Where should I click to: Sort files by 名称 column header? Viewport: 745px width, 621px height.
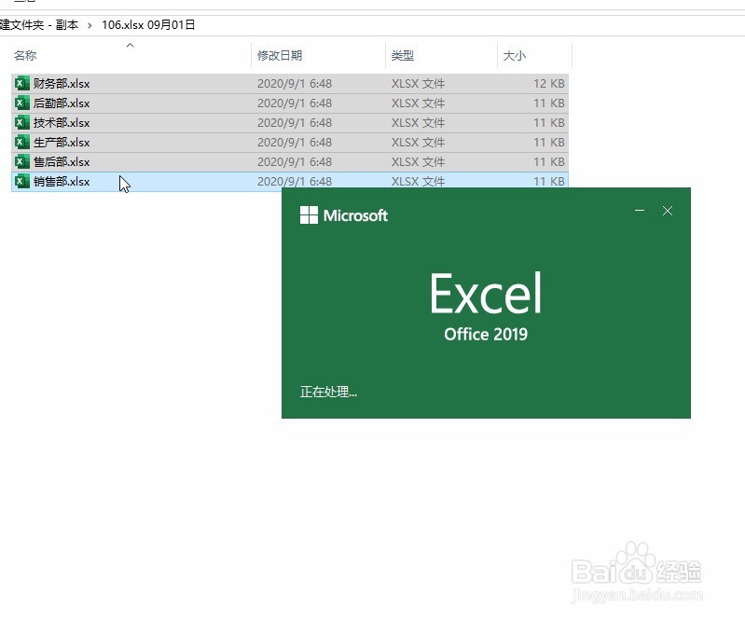[25, 56]
